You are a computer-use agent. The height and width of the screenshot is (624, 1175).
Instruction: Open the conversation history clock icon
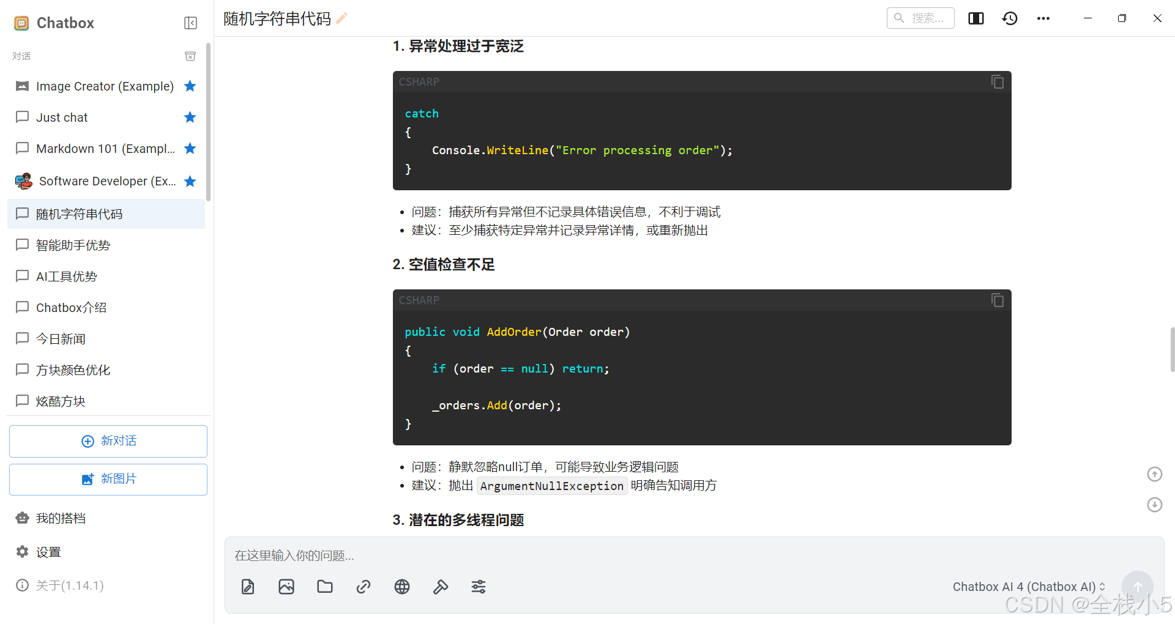(x=1010, y=18)
